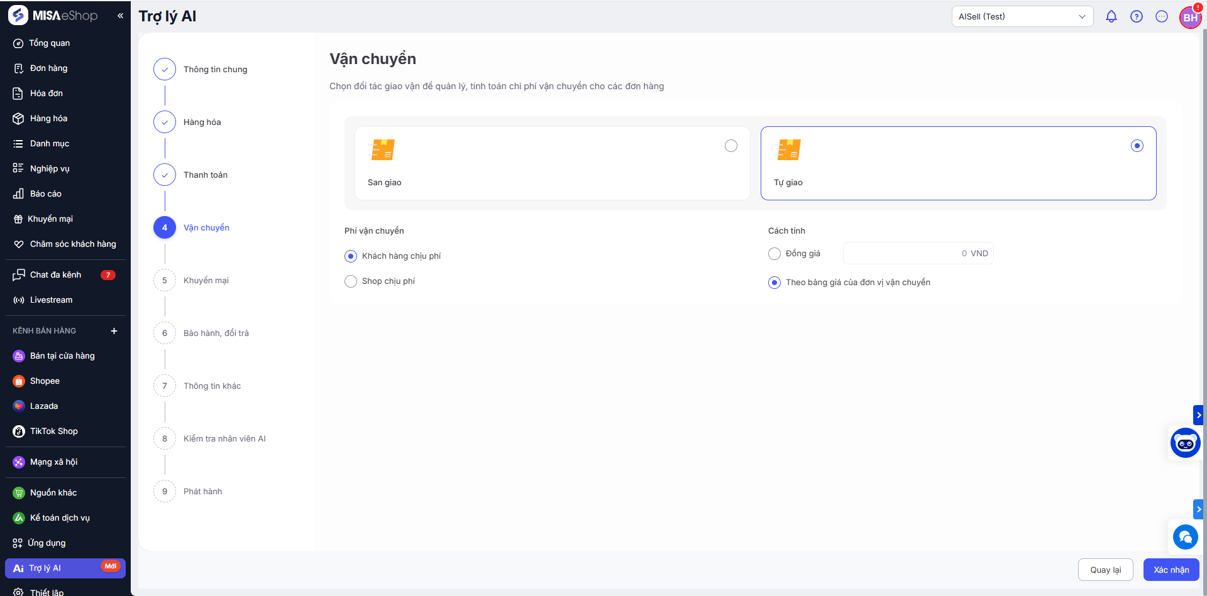This screenshot has width=1207, height=596.
Task: Click the Xác nhận button
Action: (1171, 570)
